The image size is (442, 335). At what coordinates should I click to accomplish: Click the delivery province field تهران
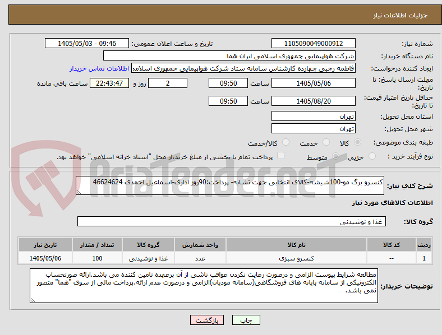[314, 116]
